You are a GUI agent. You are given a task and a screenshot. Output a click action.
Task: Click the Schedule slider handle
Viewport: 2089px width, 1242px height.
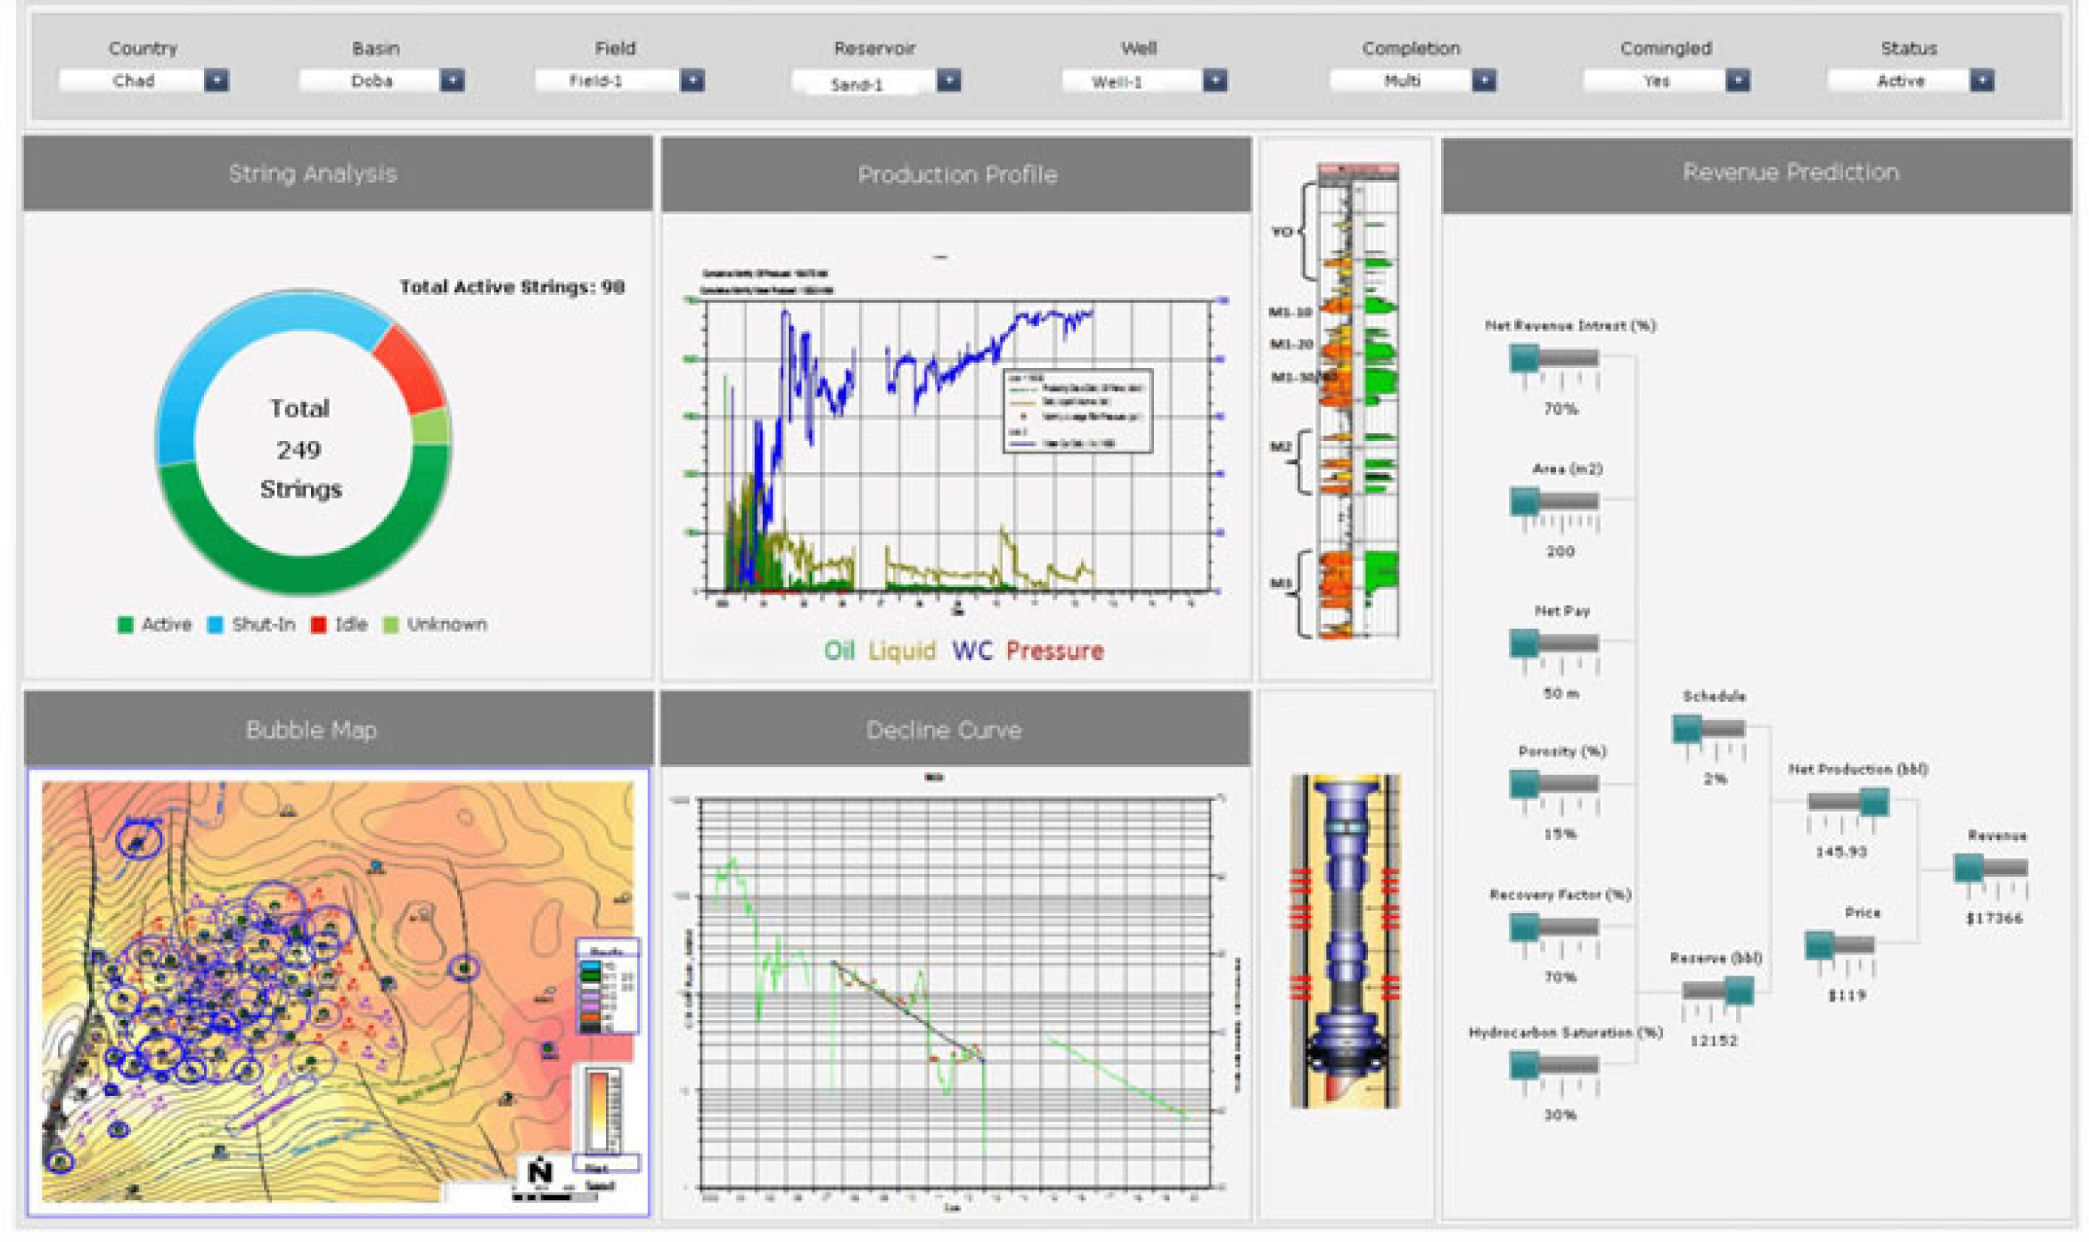tap(1686, 729)
